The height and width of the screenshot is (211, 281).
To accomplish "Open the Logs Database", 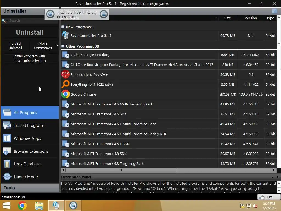I will pos(30,164).
